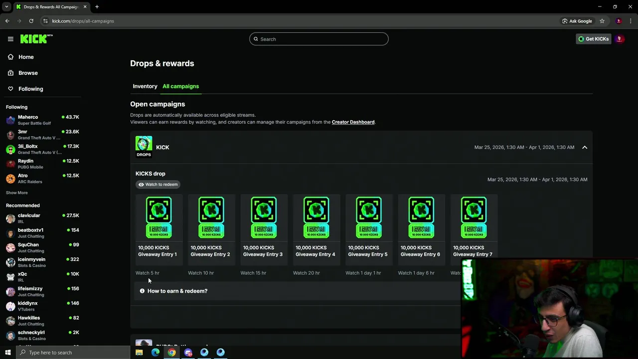The image size is (638, 359).
Task: Open File Explorer from taskbar
Action: click(x=139, y=353)
